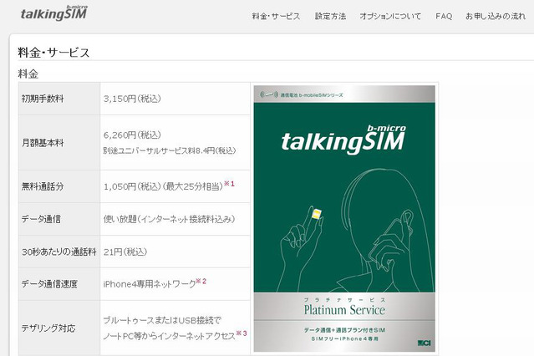Open the 設定方法 menu item
The width and height of the screenshot is (534, 356).
coord(330,16)
